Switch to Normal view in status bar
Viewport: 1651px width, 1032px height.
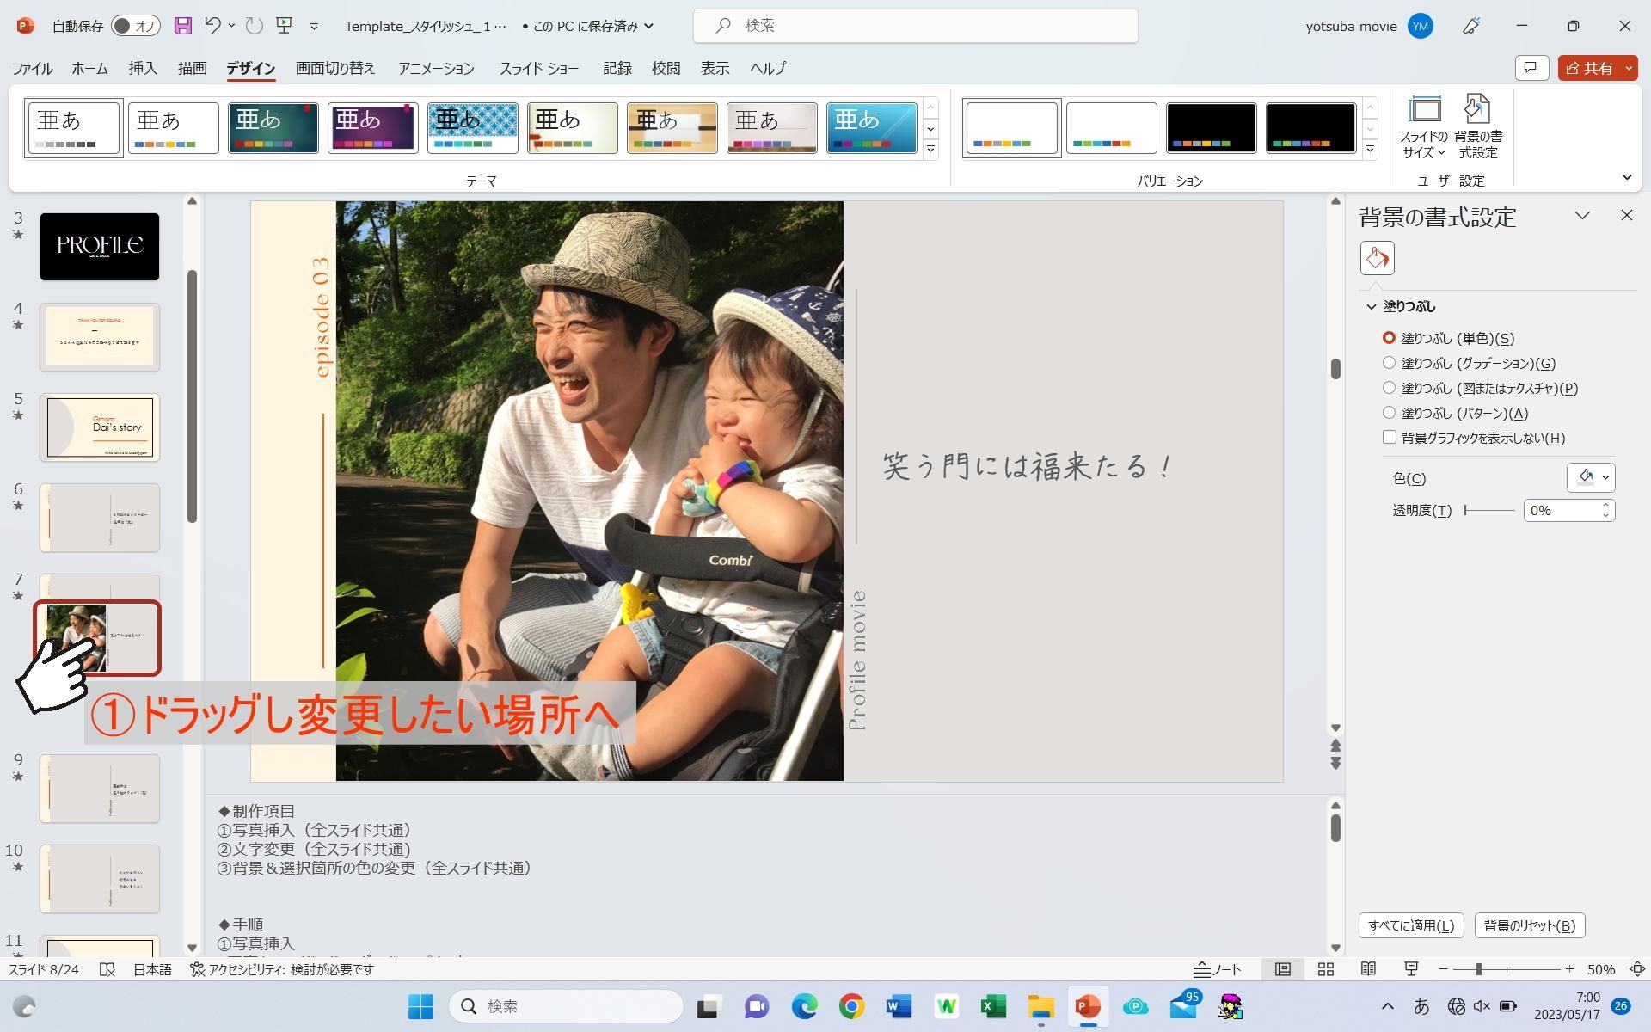pos(1282,969)
